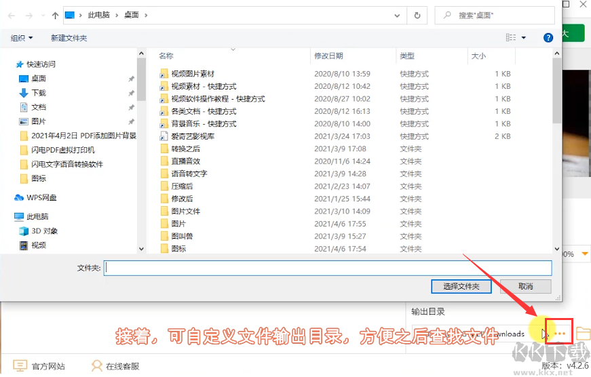Click the three-dots browse output directory button
This screenshot has height=377, width=591.
pos(560,334)
